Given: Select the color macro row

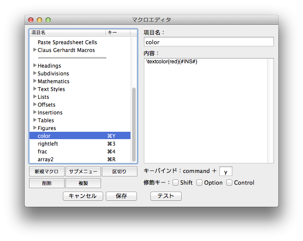Looking at the screenshot, I should (x=80, y=136).
